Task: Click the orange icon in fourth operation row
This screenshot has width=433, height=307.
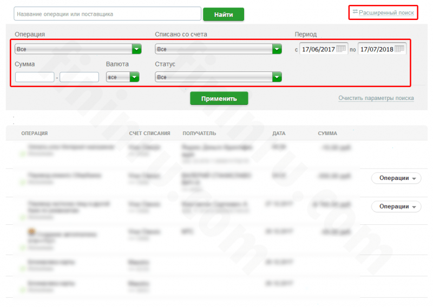Action: coord(32,231)
